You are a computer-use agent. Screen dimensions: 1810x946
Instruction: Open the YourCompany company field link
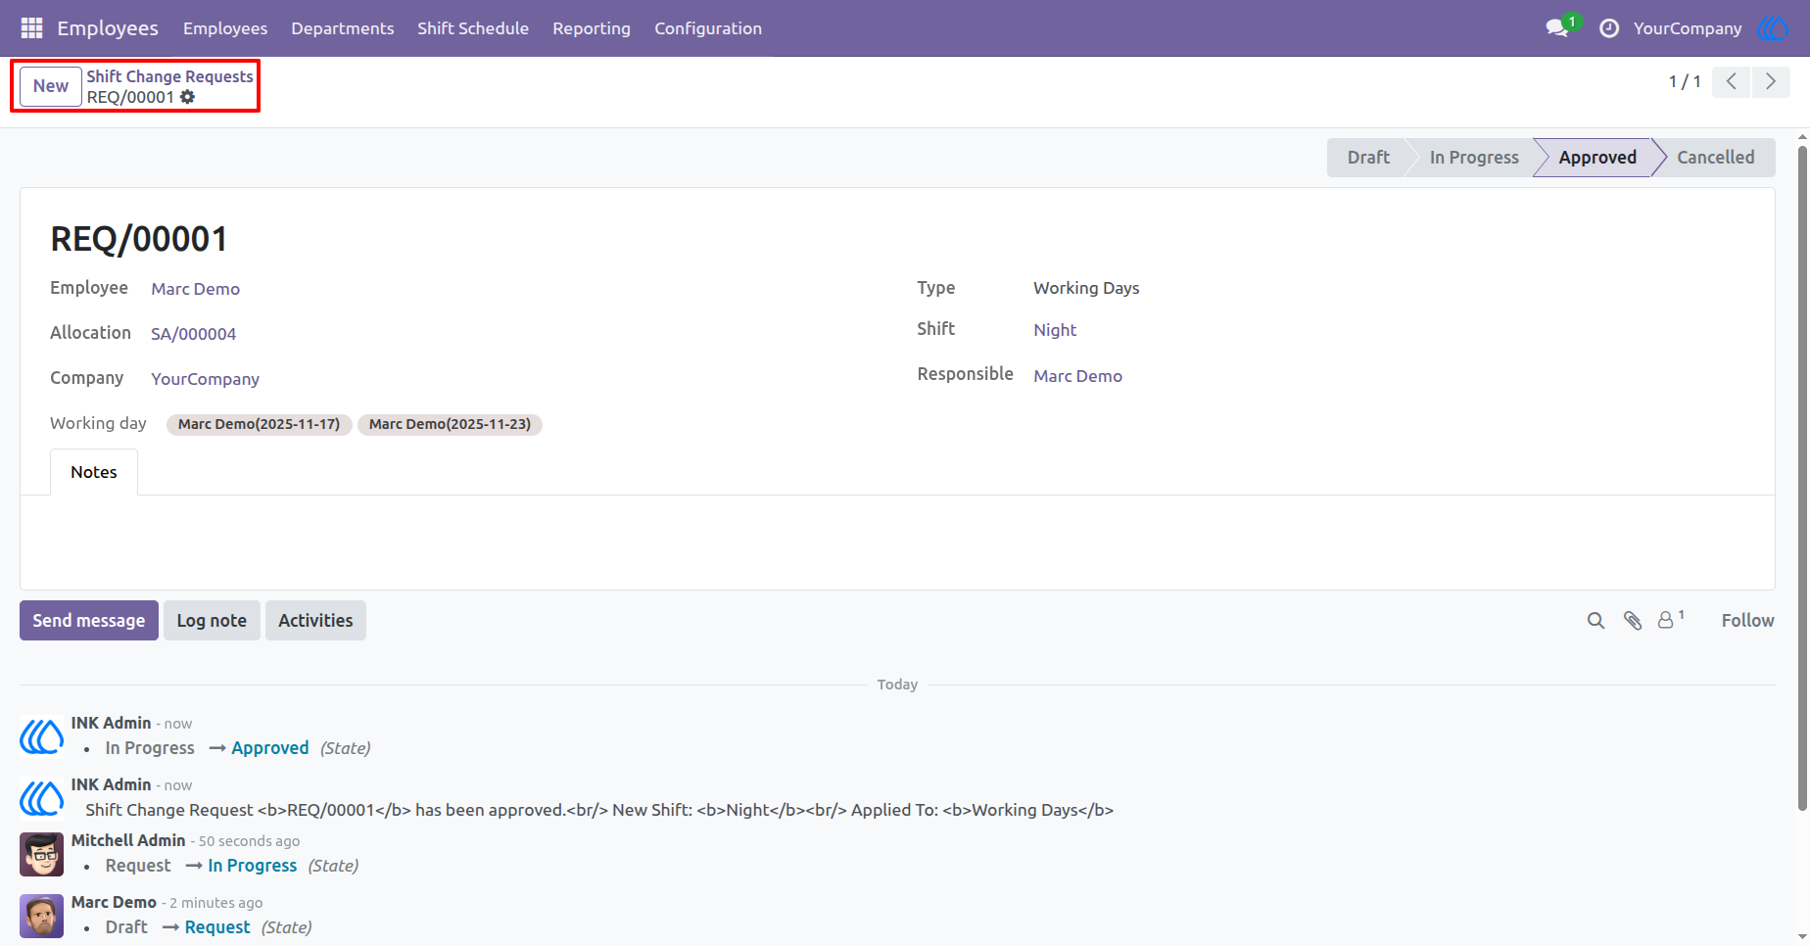(206, 379)
